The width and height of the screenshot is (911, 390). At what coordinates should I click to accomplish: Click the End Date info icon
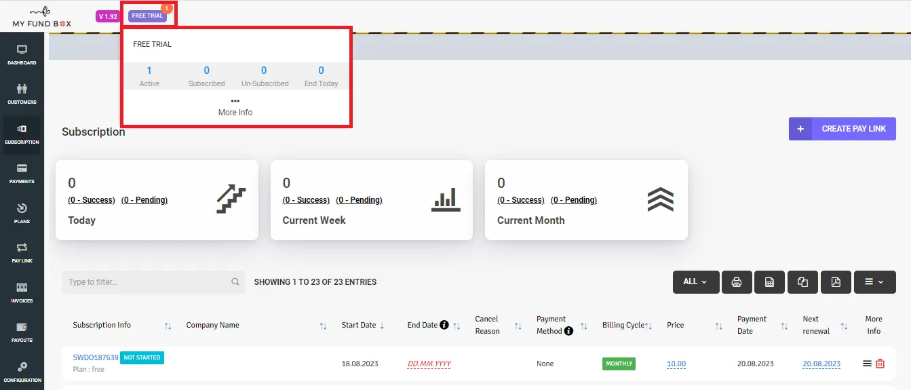pyautogui.click(x=444, y=325)
